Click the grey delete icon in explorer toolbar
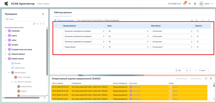The image size is (216, 103). tap(43, 24)
